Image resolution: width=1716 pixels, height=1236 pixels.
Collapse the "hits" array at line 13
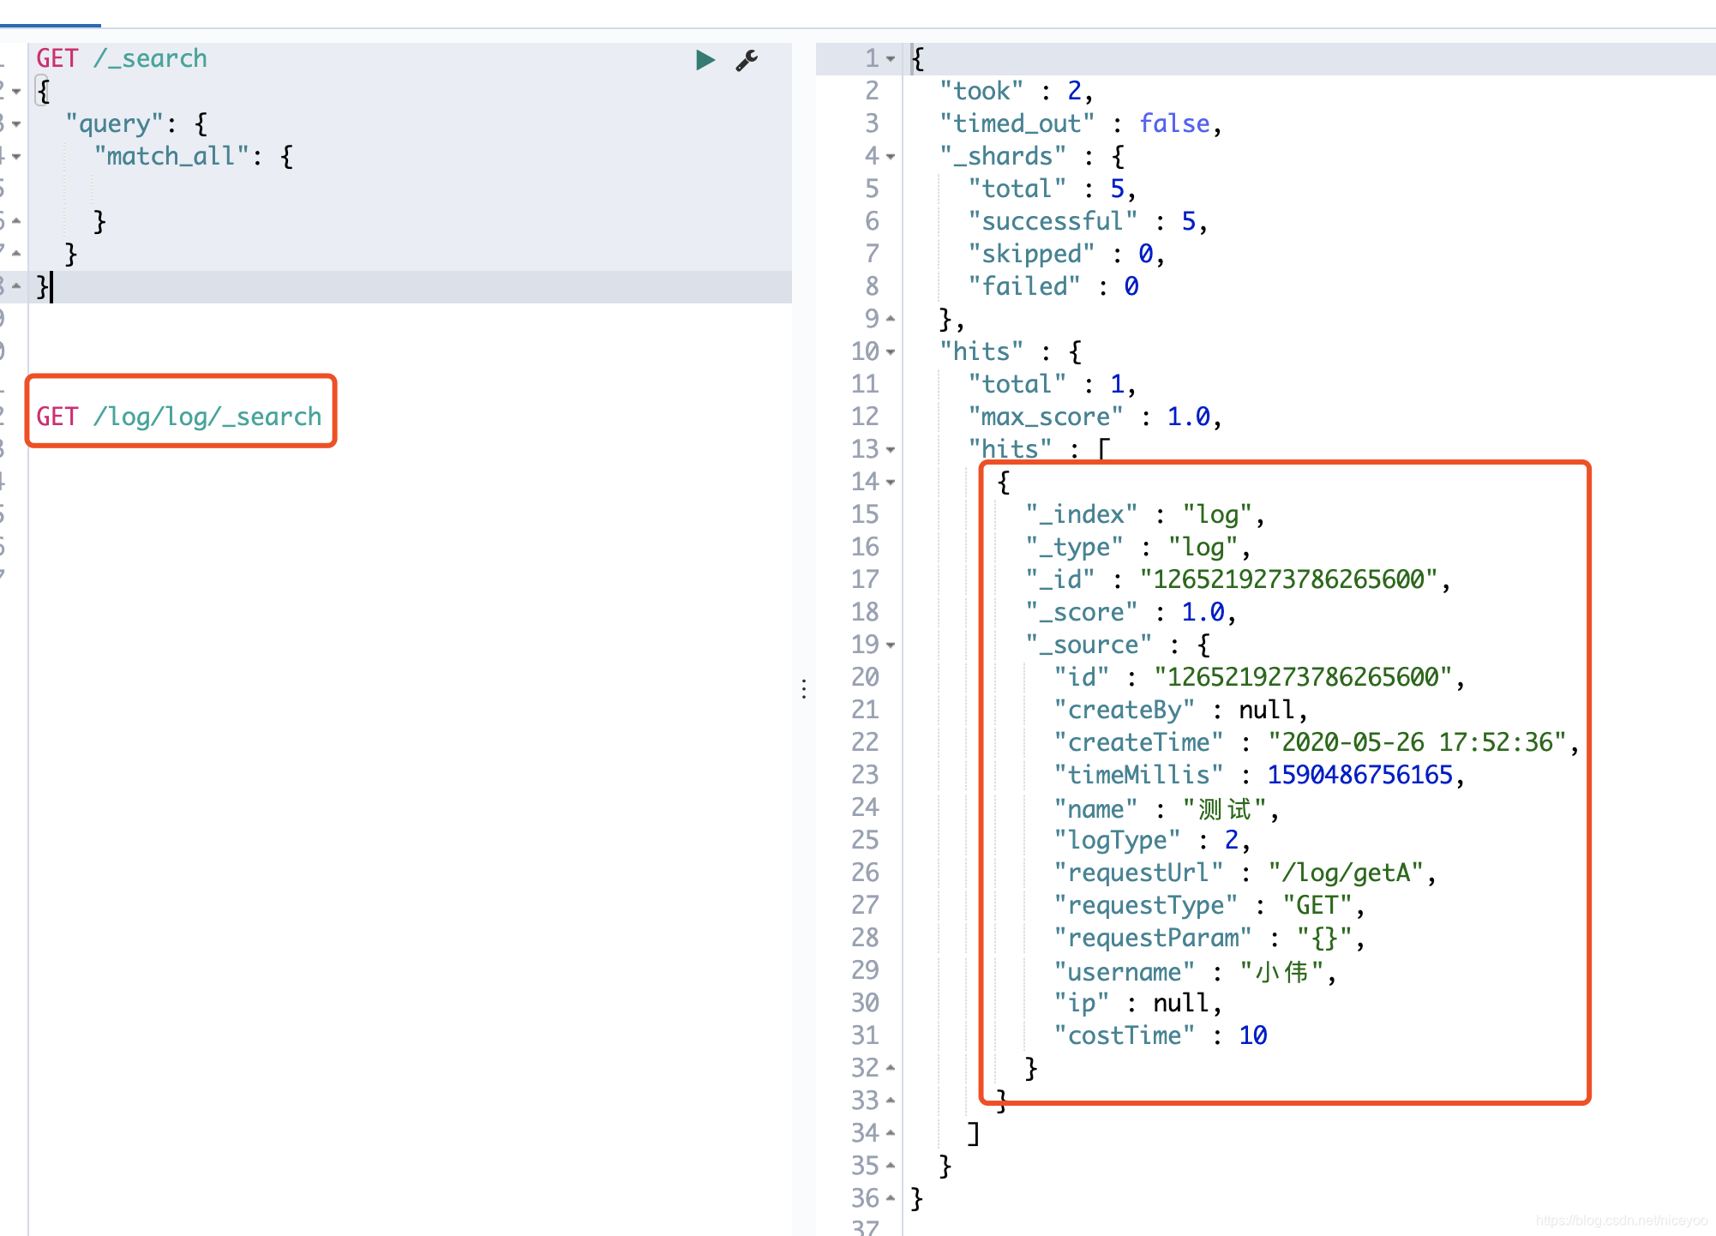891,450
